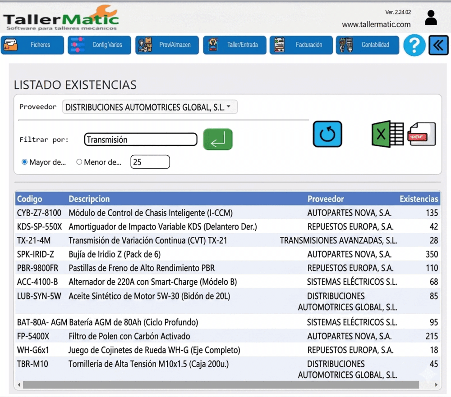Select row code FP-5400X
This screenshot has height=397, width=451.
click(x=33, y=336)
